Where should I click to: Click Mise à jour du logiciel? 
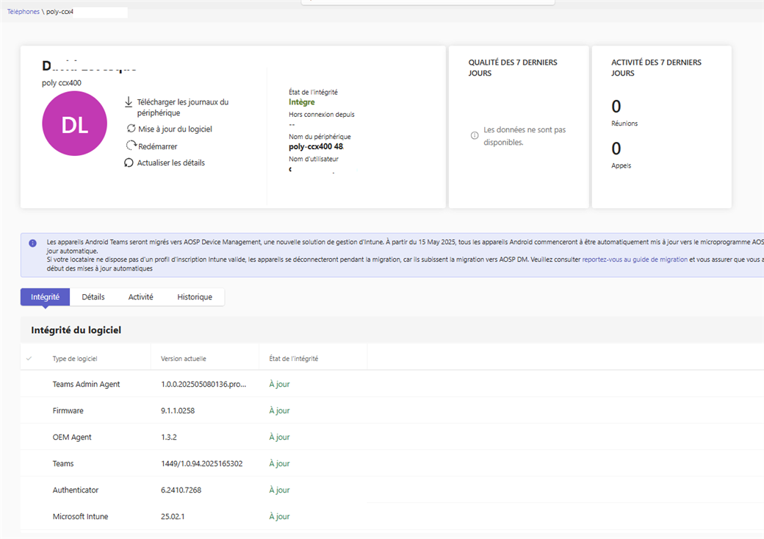click(176, 129)
